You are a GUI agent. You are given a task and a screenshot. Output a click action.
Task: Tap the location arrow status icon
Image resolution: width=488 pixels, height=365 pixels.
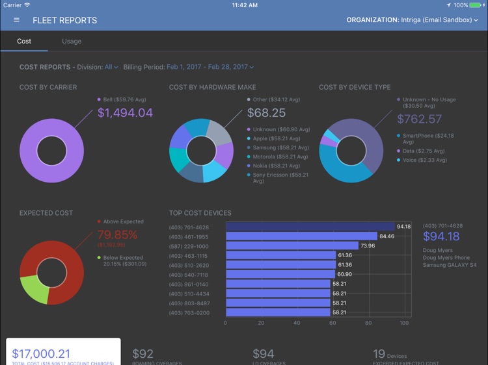point(448,5)
